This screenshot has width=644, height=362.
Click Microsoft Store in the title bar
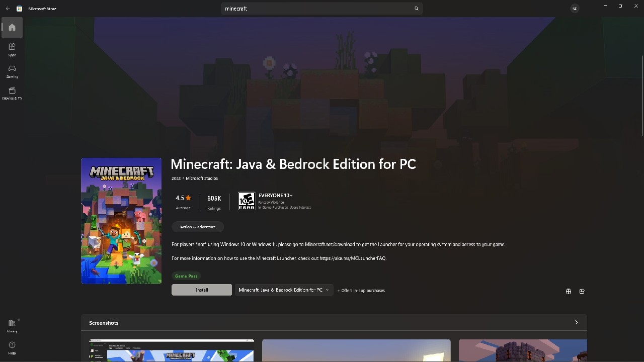[x=42, y=9]
